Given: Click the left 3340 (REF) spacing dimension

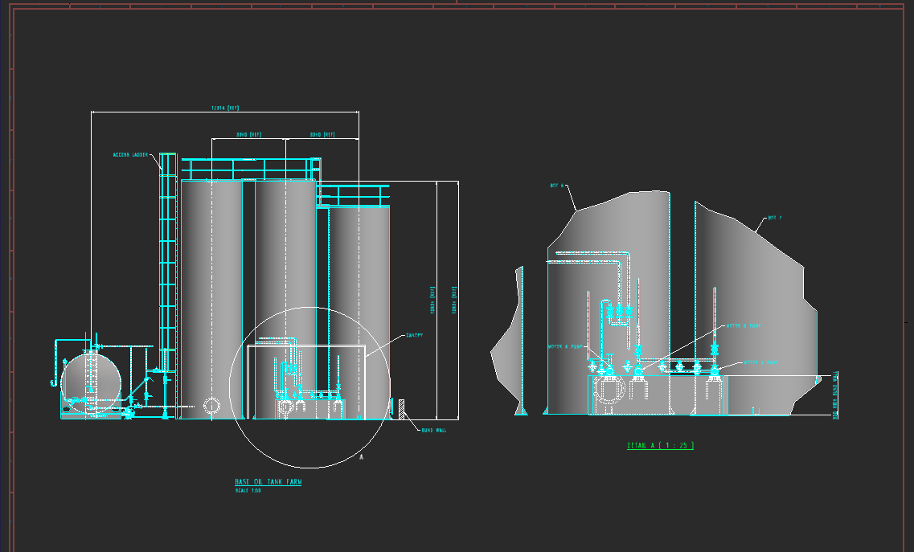Looking at the screenshot, I should click(x=249, y=134).
